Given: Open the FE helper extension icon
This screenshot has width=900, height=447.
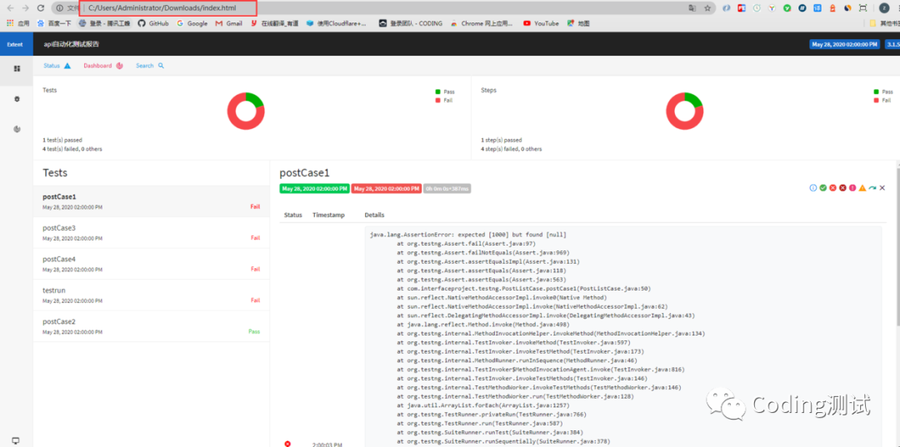Looking at the screenshot, I should point(742,8).
